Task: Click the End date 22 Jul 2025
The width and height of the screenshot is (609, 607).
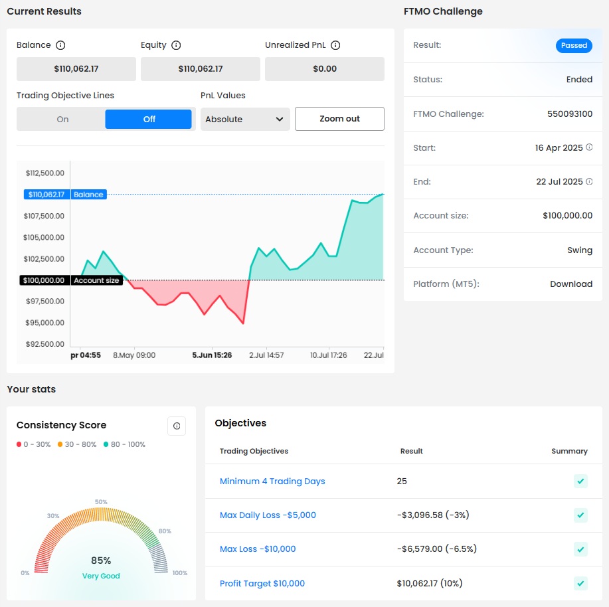Action: [x=560, y=182]
